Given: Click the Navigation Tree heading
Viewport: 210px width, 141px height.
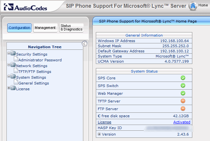Looking at the screenshot, I should pos(45,47).
